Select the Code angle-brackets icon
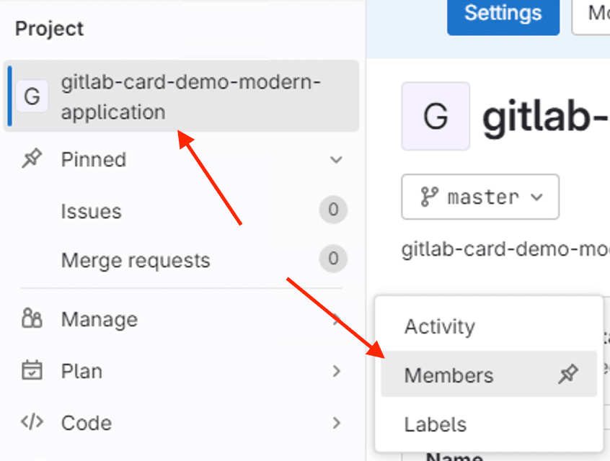 (x=32, y=423)
